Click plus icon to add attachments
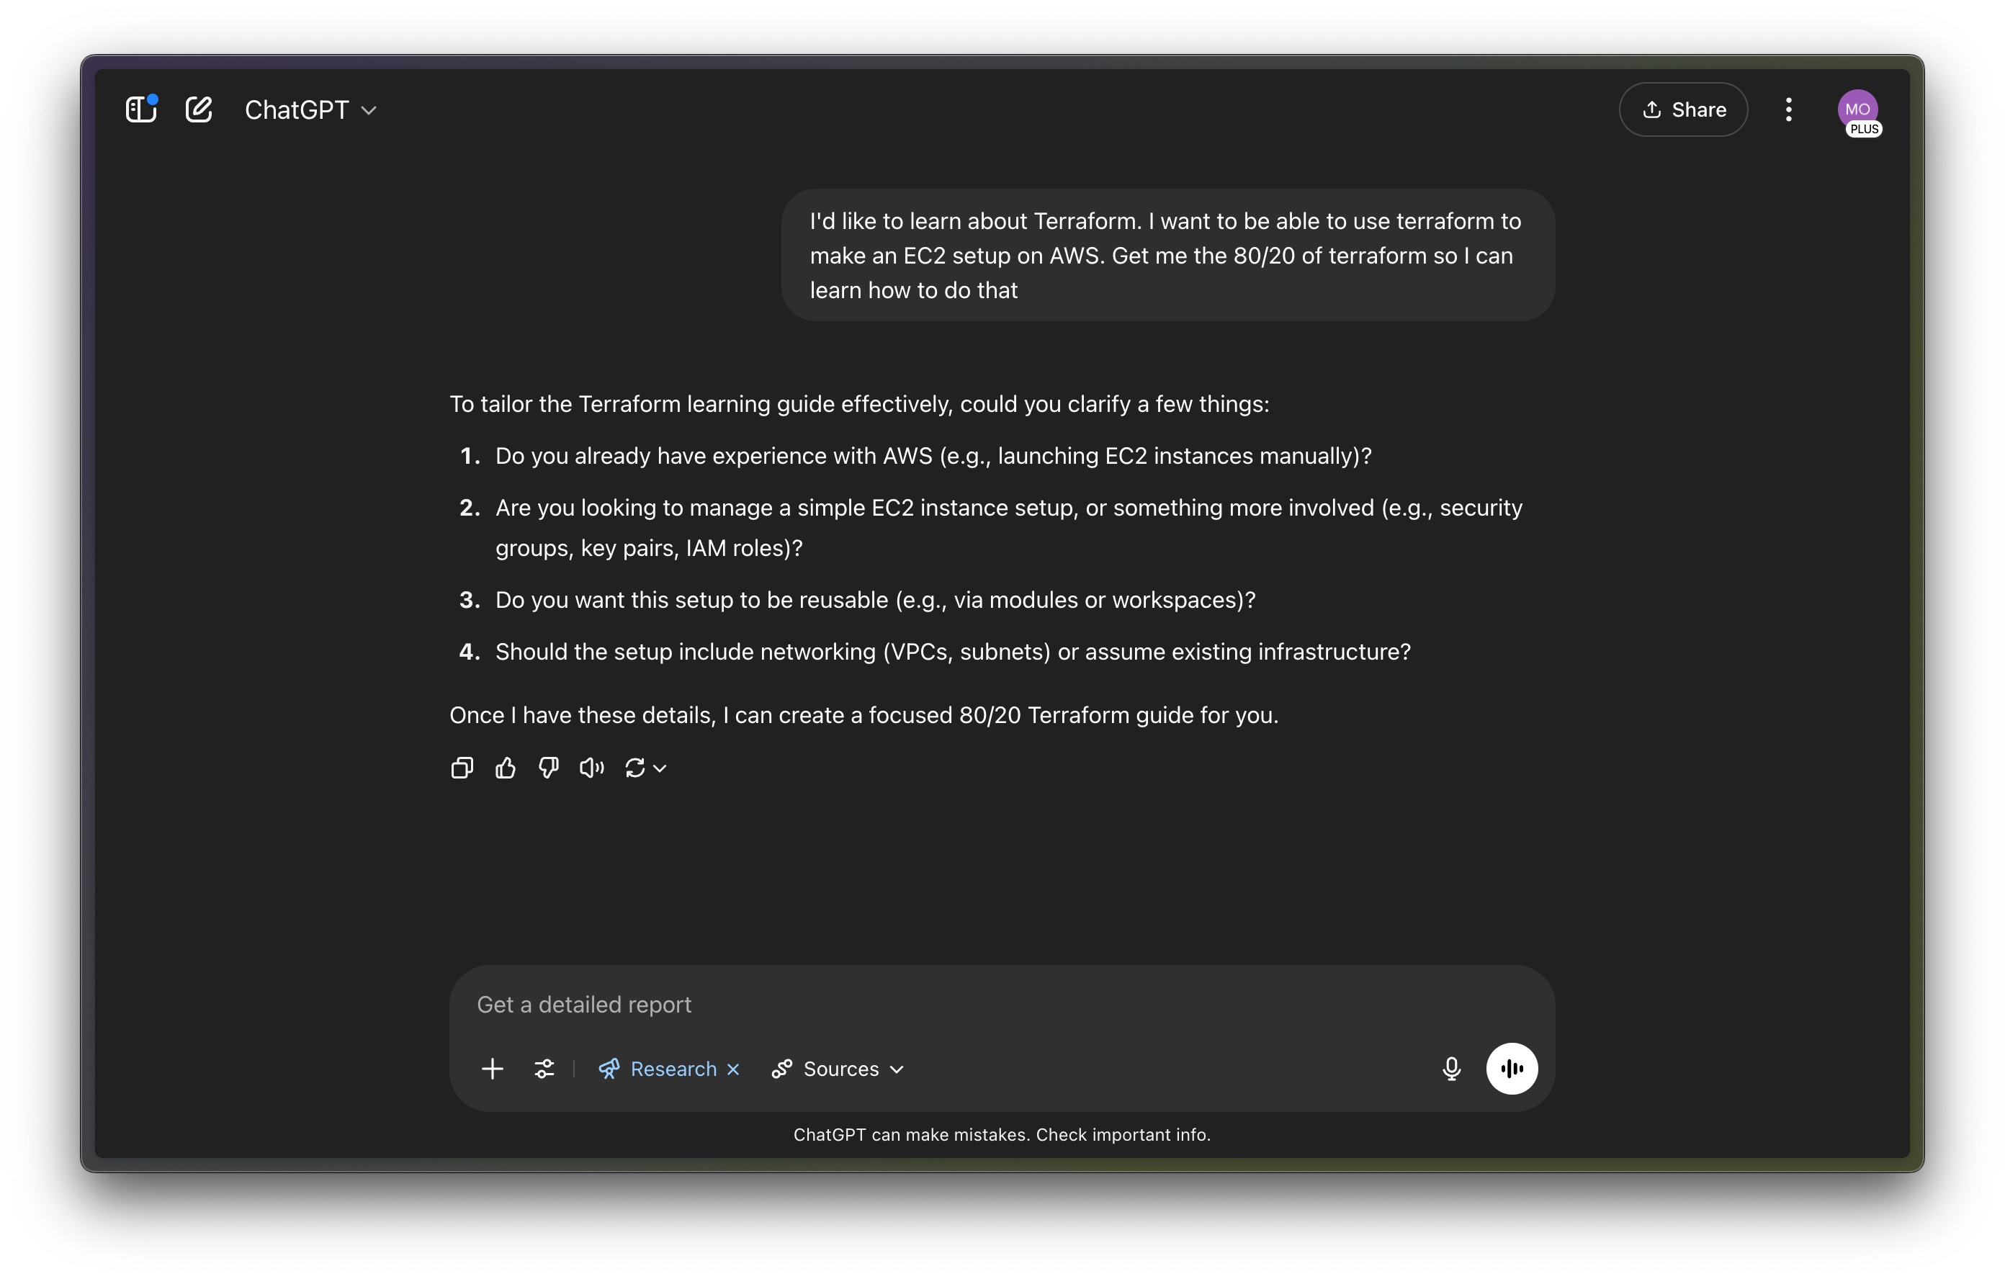This screenshot has width=2005, height=1279. 492,1068
